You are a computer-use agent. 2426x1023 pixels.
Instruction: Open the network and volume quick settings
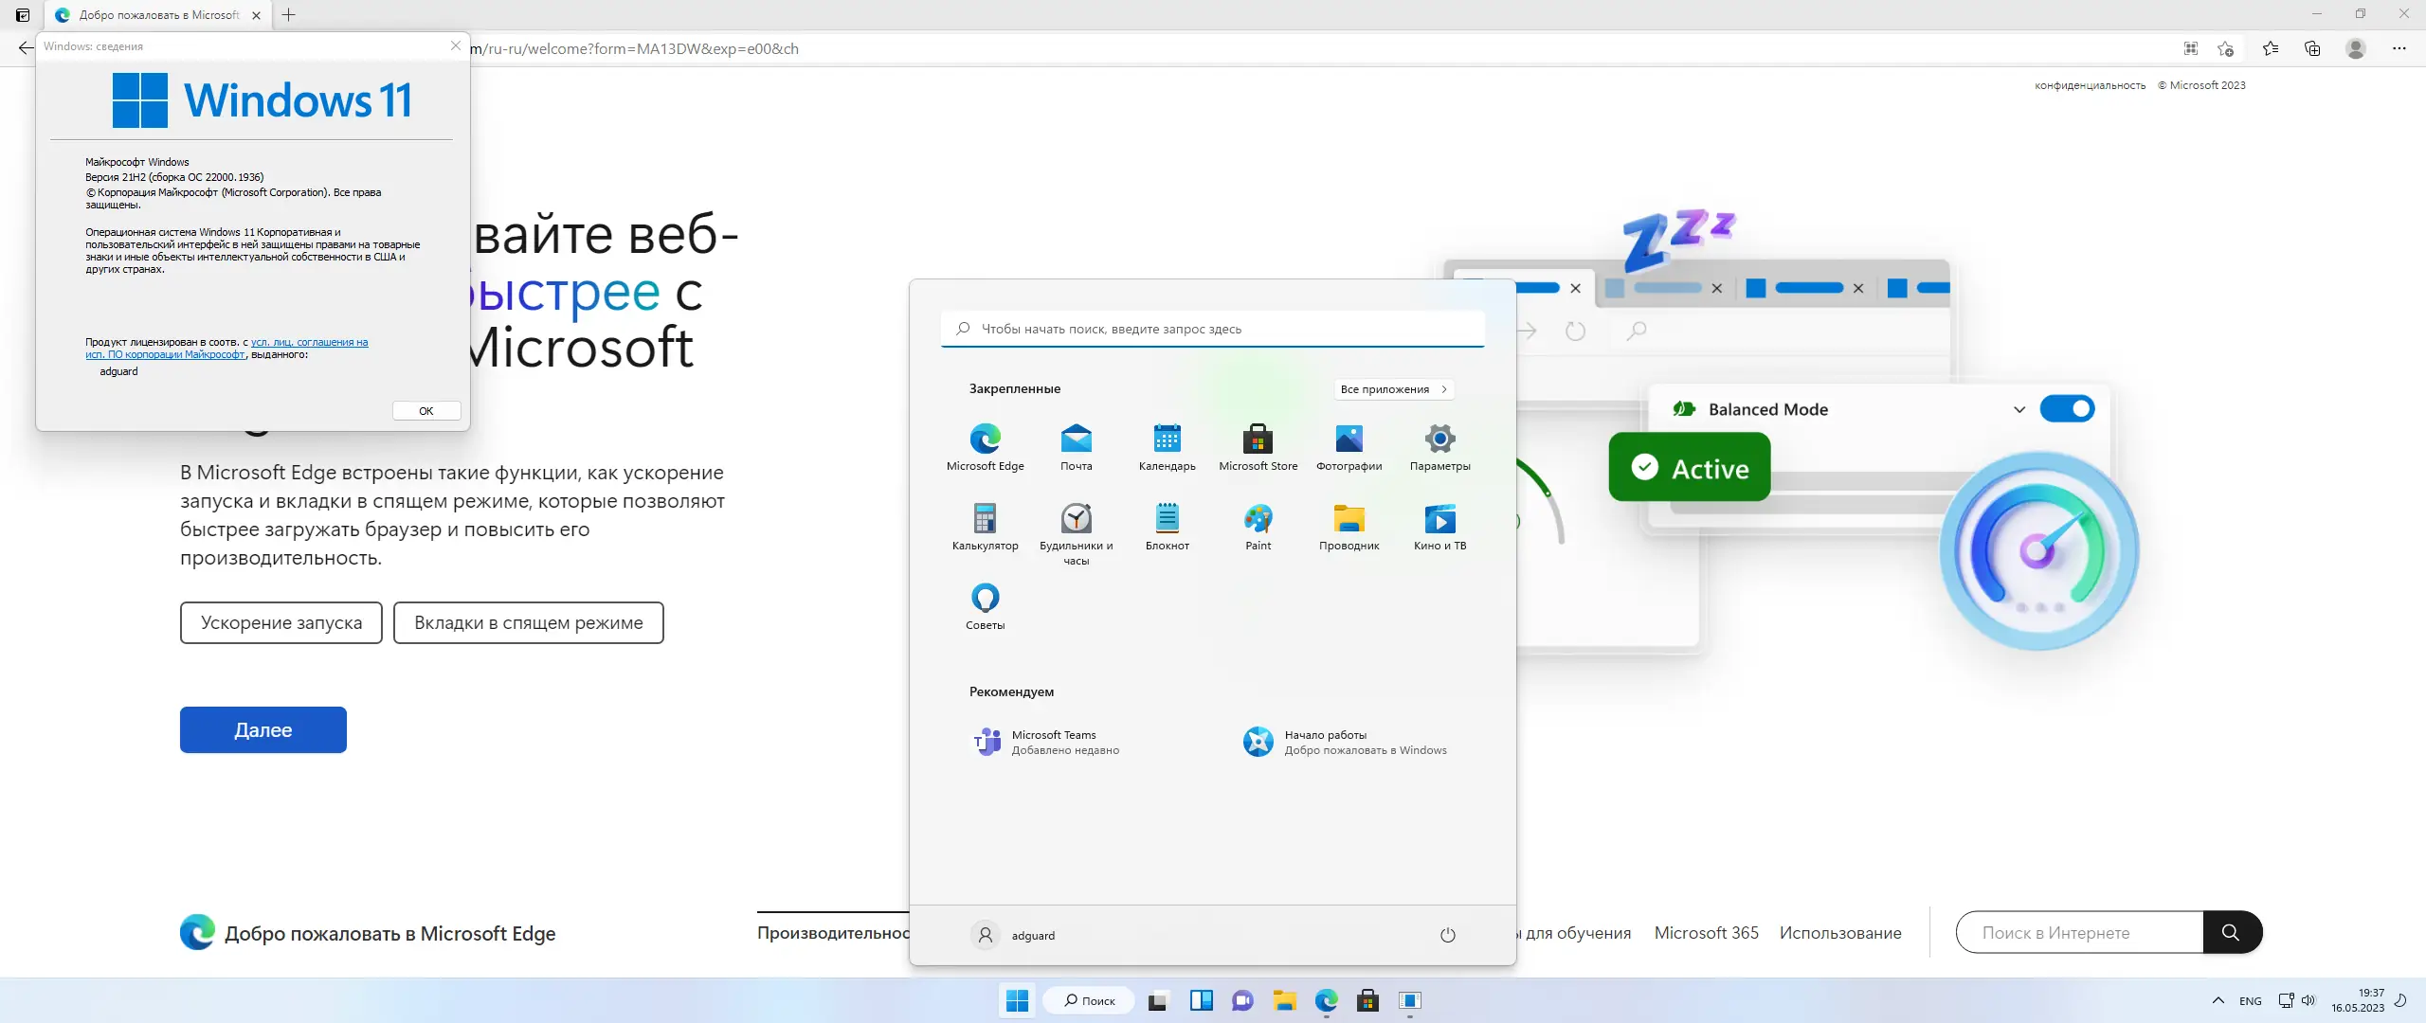coord(2296,1000)
